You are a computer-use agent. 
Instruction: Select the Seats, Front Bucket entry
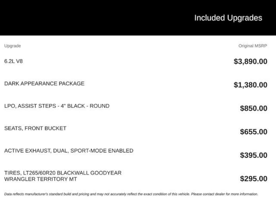35,128
